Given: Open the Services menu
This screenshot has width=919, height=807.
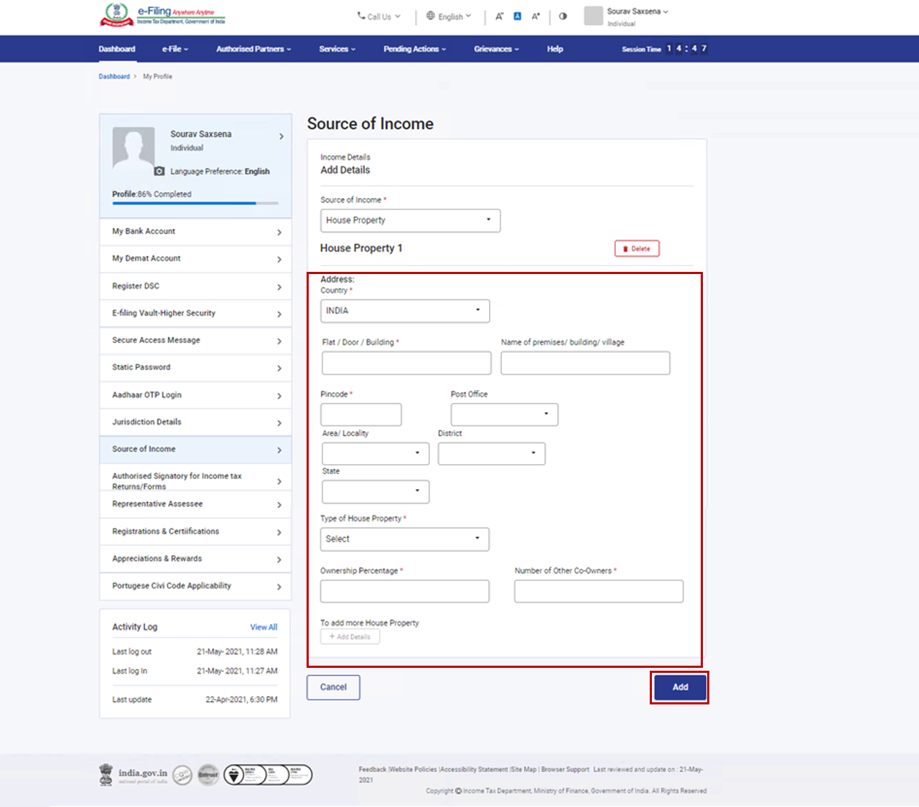Looking at the screenshot, I should click(x=337, y=49).
